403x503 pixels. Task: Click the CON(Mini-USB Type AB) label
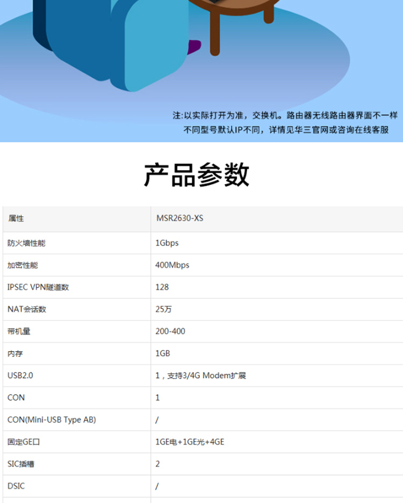click(52, 420)
